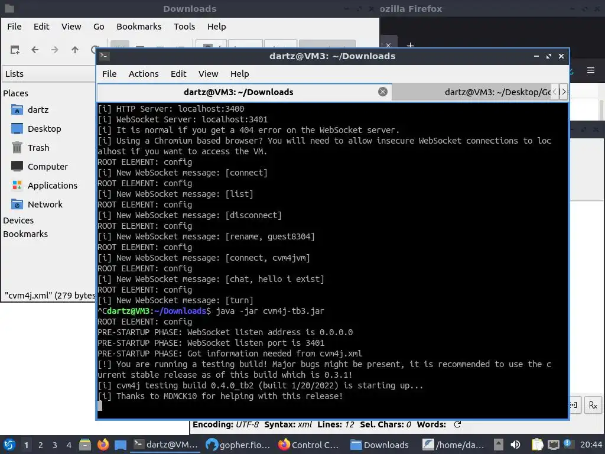Click the Bookmarks heading in the side pane

point(25,234)
